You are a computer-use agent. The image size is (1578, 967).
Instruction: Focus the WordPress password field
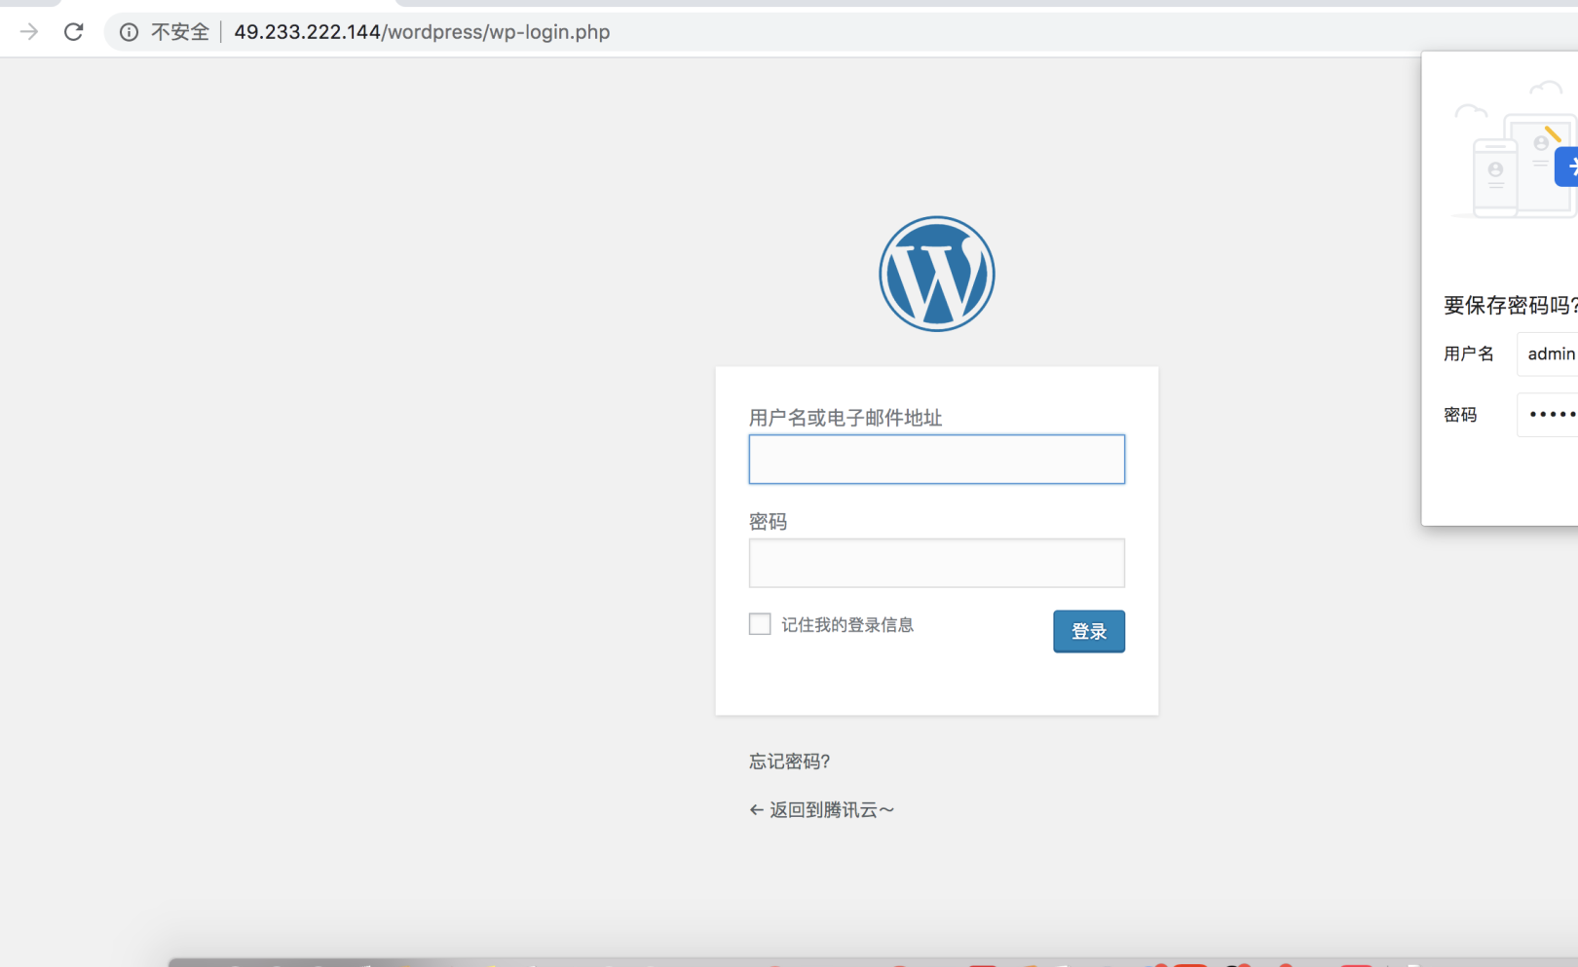point(937,563)
